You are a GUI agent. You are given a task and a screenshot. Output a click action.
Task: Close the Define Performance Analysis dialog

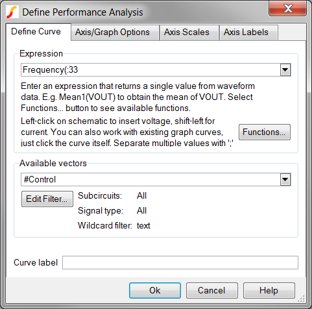click(287, 8)
